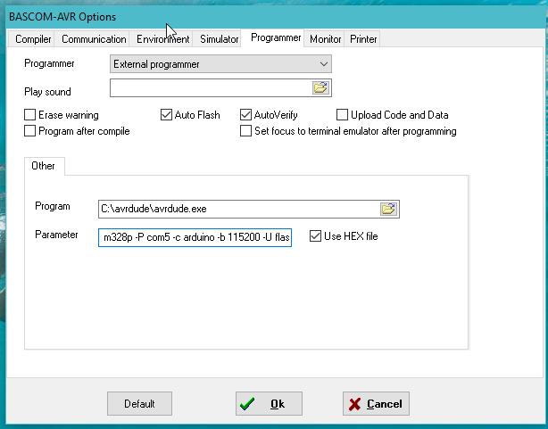Browse for the Program executable path

388,209
